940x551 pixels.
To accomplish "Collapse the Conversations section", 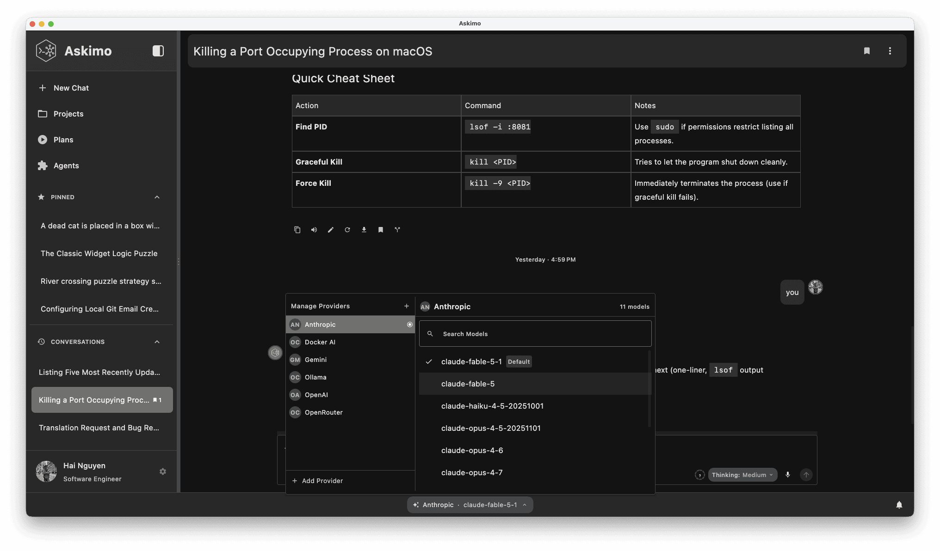I will coord(157,342).
